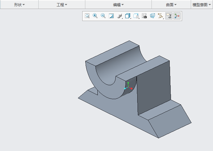The height and width of the screenshot is (151, 213).
Task: Open the saved orientations cube icon
Action: [x=128, y=16]
